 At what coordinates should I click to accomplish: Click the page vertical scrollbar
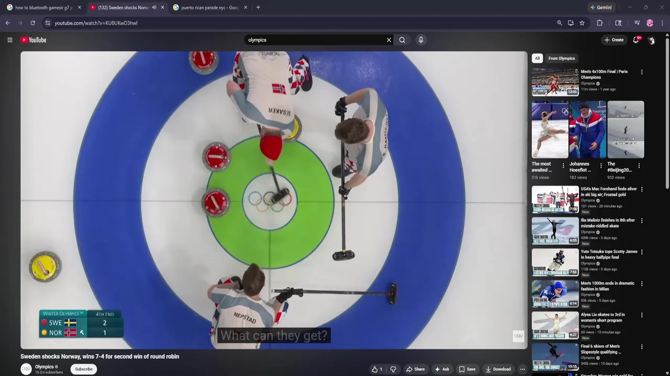[x=667, y=112]
